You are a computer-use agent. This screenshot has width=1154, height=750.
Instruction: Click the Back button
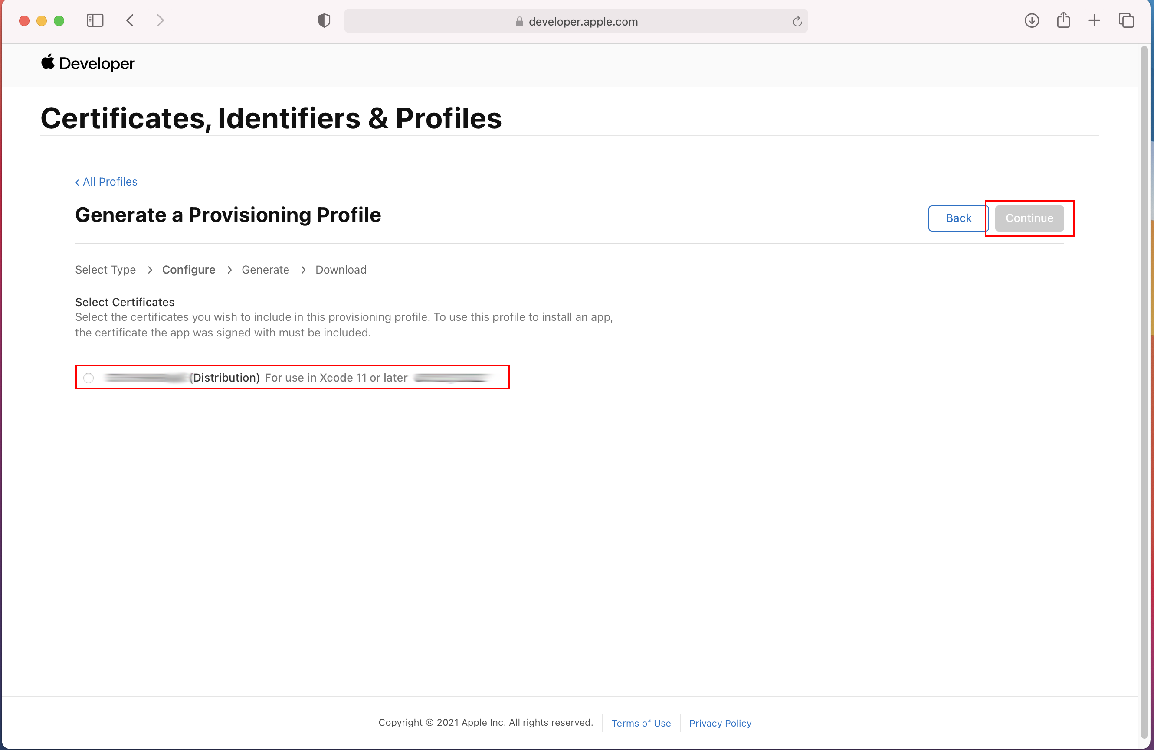tap(958, 218)
